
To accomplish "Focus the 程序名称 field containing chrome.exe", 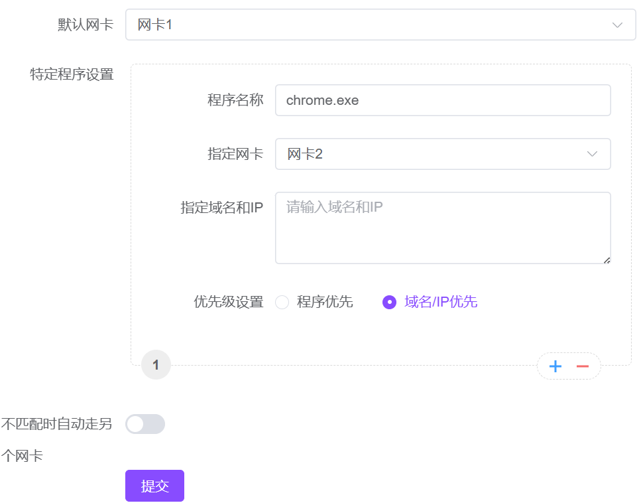I will point(443,100).
